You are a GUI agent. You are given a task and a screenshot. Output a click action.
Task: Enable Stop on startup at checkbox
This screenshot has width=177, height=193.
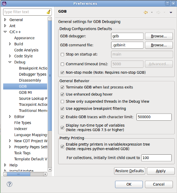pos(62,54)
